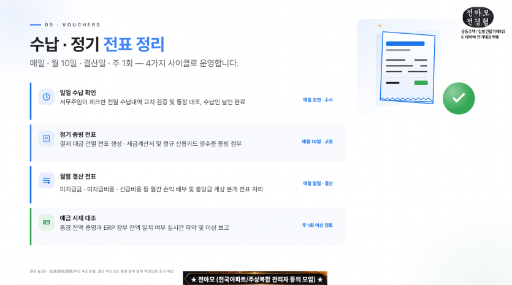The height and width of the screenshot is (285, 512).
Task: Click the description starting 서무주임이 체크한 전일 수납내역
Action: tap(153, 102)
